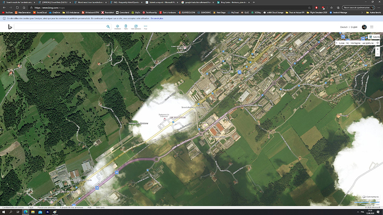Image resolution: width=383 pixels, height=215 pixels.
Task: Click the Bing logo
Action: 10,27
